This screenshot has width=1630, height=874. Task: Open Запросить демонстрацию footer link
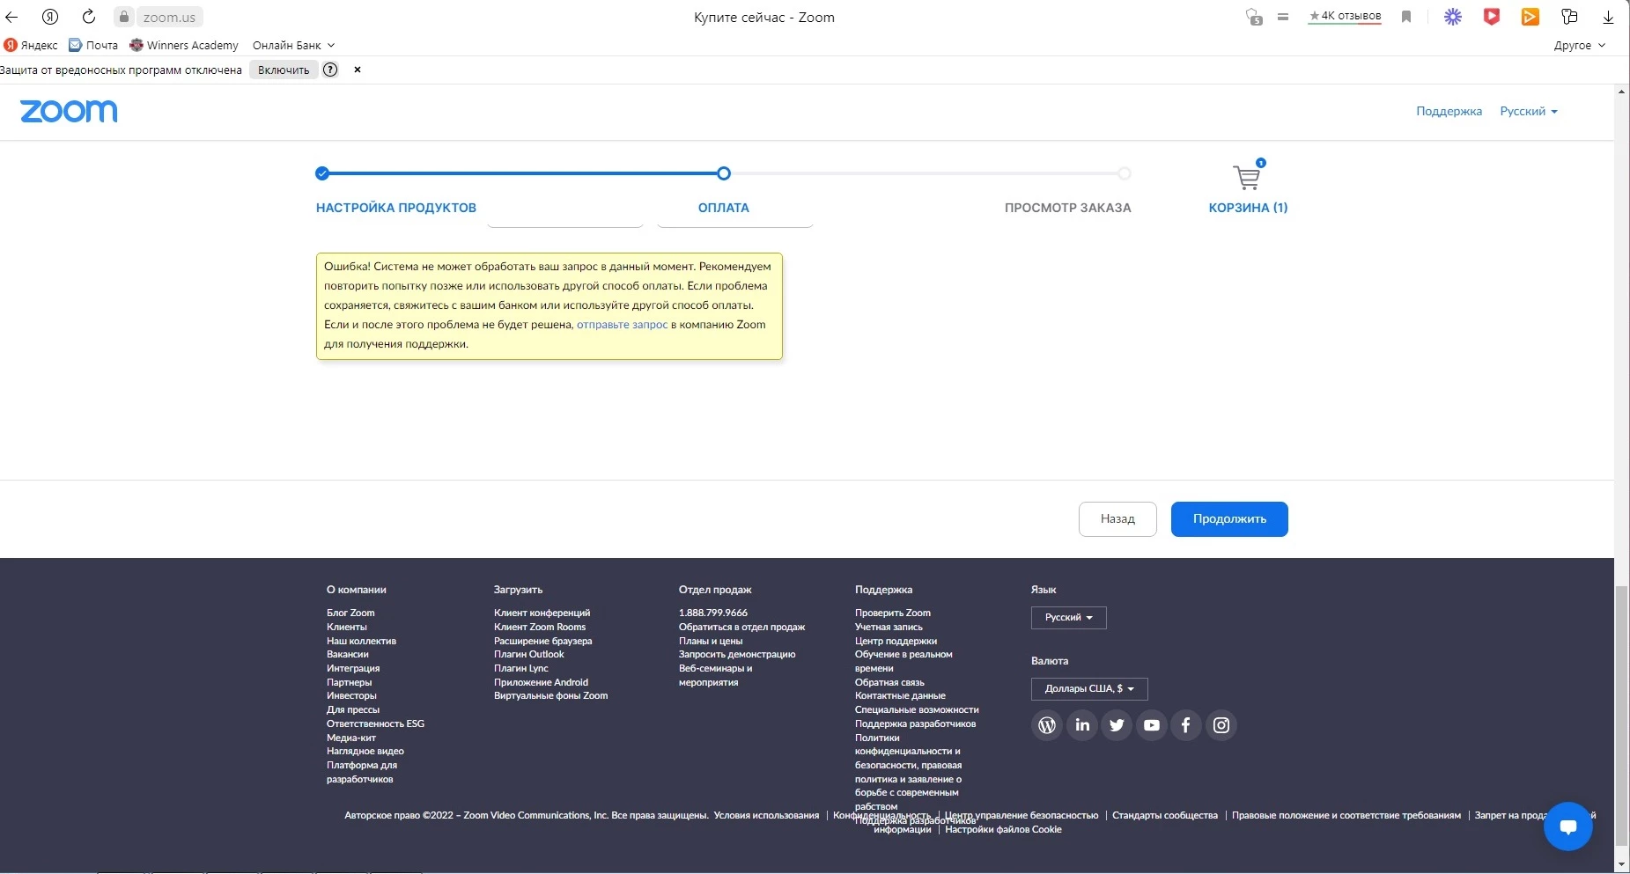[737, 654]
